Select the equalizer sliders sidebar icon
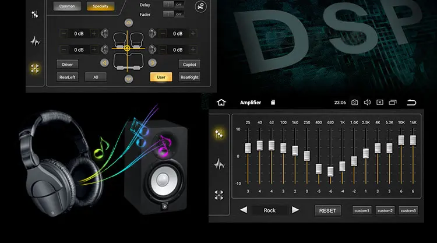Image resolution: width=437 pixels, height=243 pixels. coord(218,134)
